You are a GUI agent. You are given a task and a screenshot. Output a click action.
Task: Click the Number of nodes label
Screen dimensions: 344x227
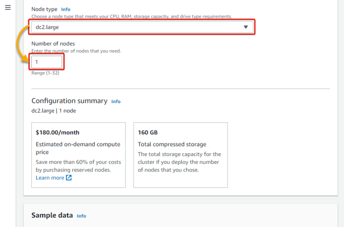(53, 44)
